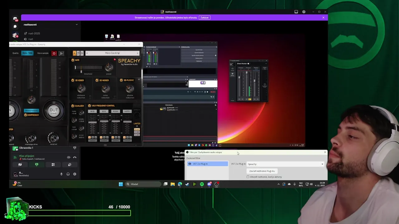Open Discord user settings gear
The width and height of the screenshot is (399, 224).
point(75,174)
